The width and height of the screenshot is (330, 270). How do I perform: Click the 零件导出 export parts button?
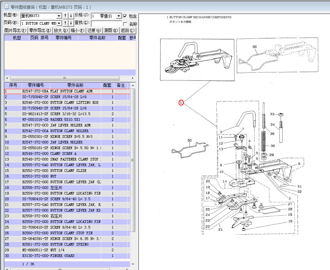pos(40,30)
